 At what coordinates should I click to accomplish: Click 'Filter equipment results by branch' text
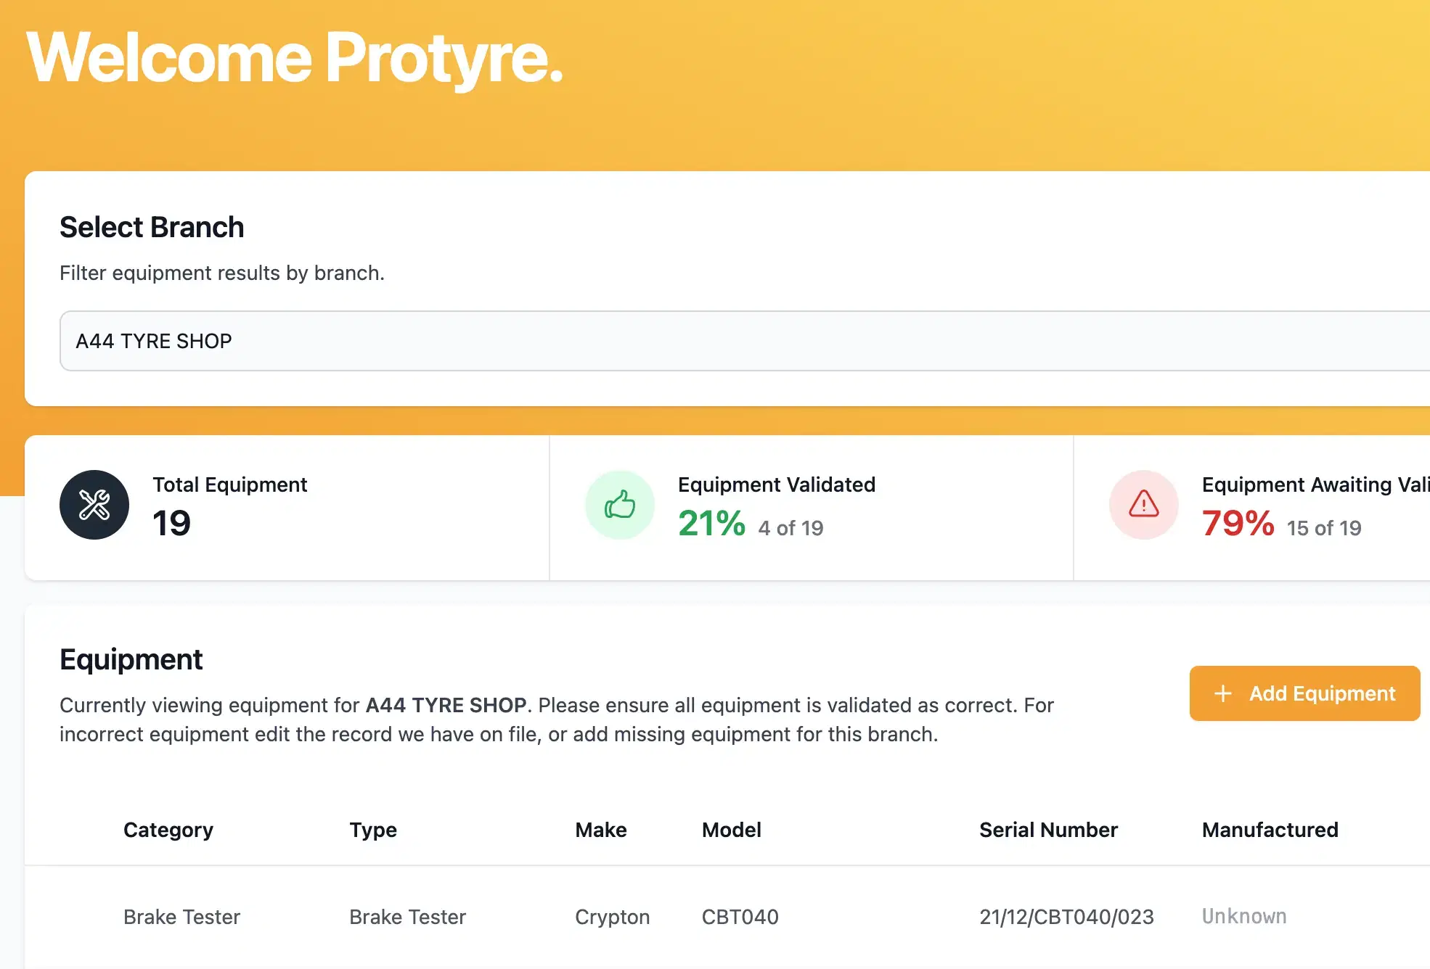(x=222, y=273)
